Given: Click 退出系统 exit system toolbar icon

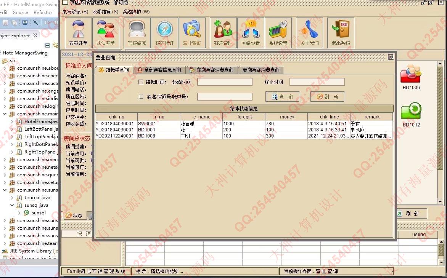Looking at the screenshot, I should pyautogui.click(x=341, y=33).
